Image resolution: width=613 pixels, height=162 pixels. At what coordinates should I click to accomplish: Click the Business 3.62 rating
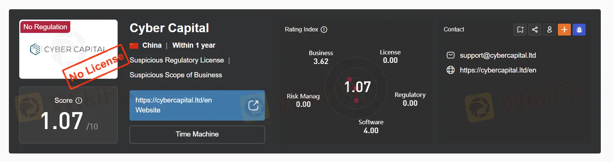[321, 57]
